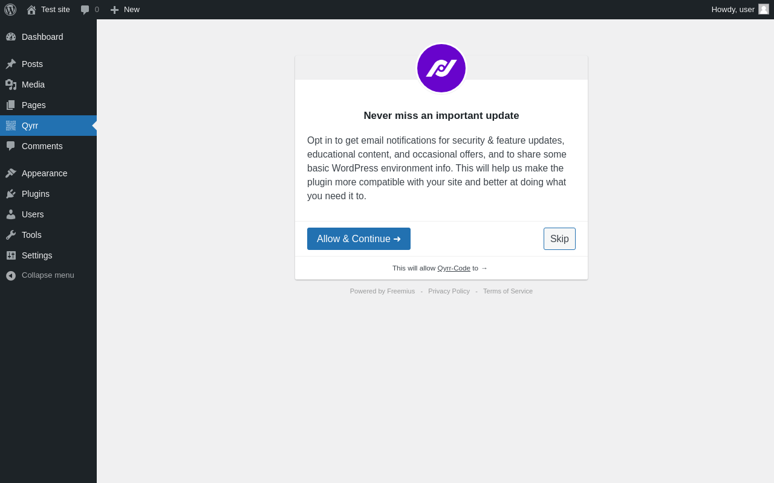
Task: Open the Privacy Policy link
Action: pos(449,291)
